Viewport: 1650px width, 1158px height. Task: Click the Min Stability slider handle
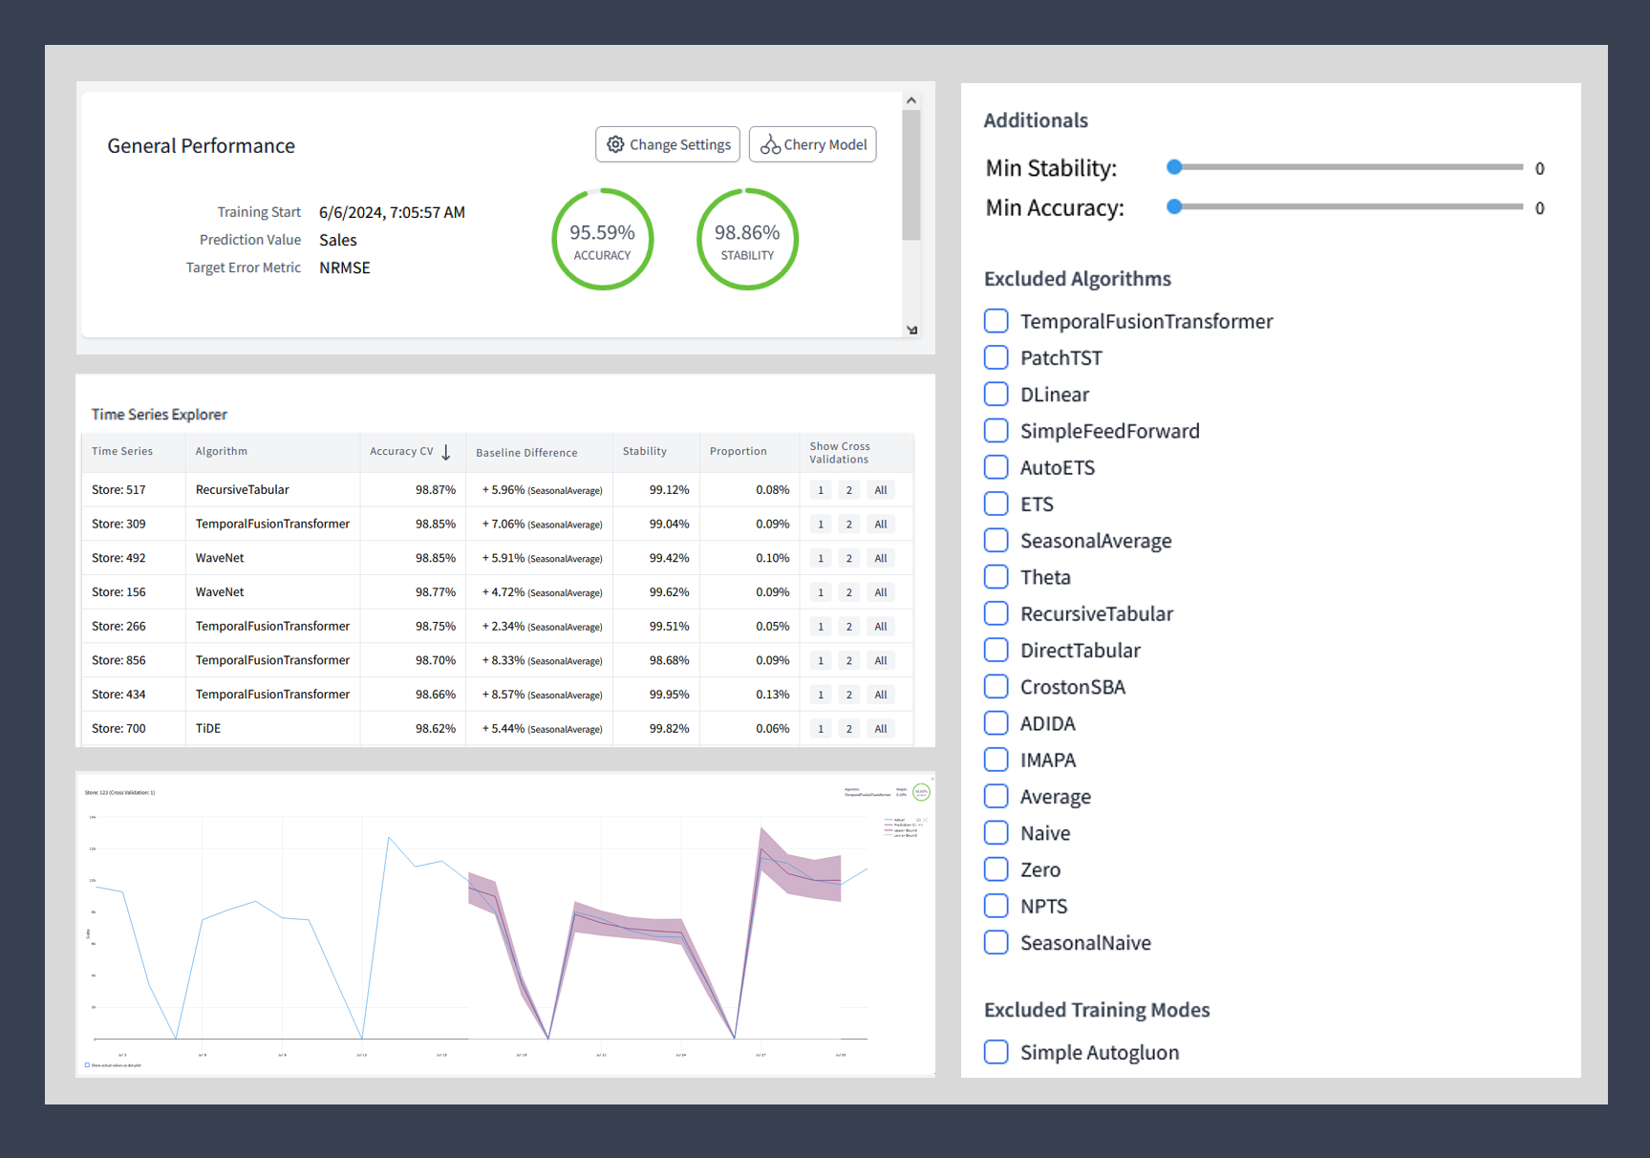(x=1174, y=166)
